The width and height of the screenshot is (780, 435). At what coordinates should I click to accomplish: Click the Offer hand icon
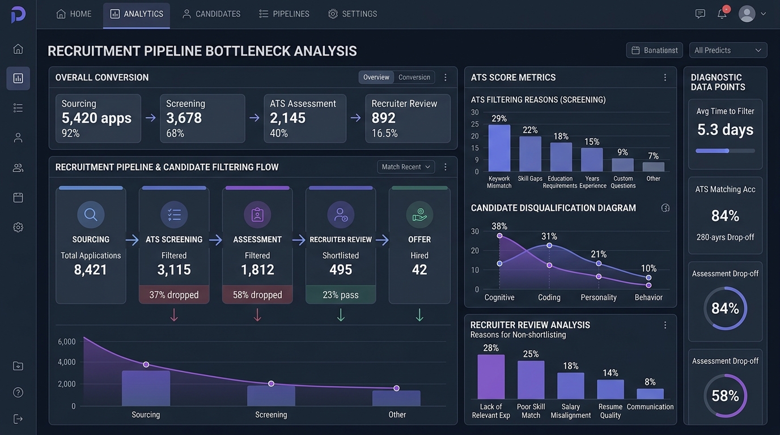pyautogui.click(x=419, y=215)
